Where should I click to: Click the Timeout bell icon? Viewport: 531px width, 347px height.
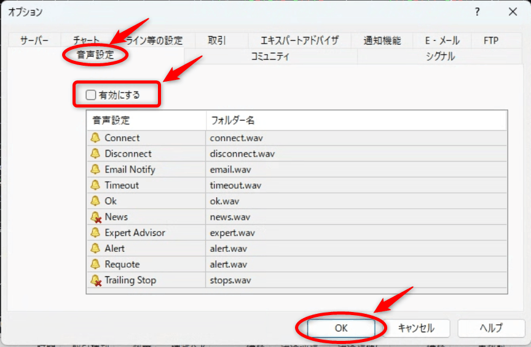[95, 185]
